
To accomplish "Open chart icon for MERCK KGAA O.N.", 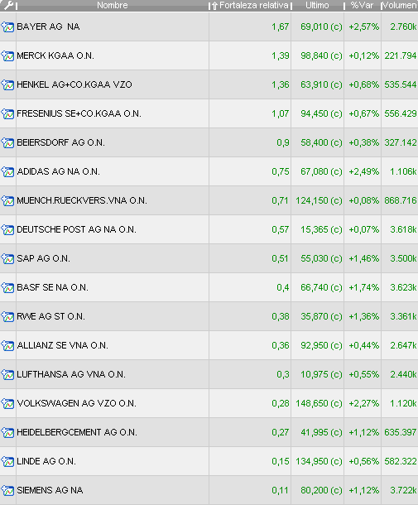I will [x=7, y=56].
